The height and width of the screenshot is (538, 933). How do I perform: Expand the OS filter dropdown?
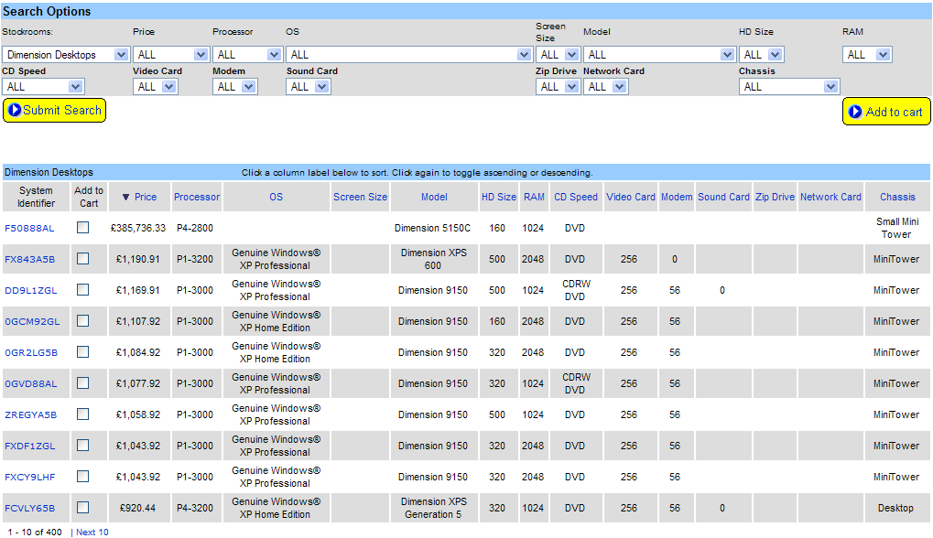click(408, 55)
